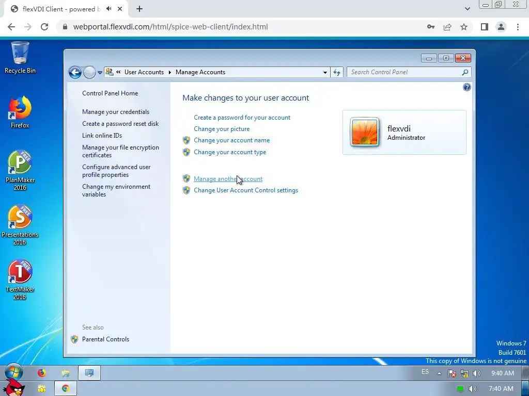Click green tray icon on bottom taskbar

[x=460, y=389]
